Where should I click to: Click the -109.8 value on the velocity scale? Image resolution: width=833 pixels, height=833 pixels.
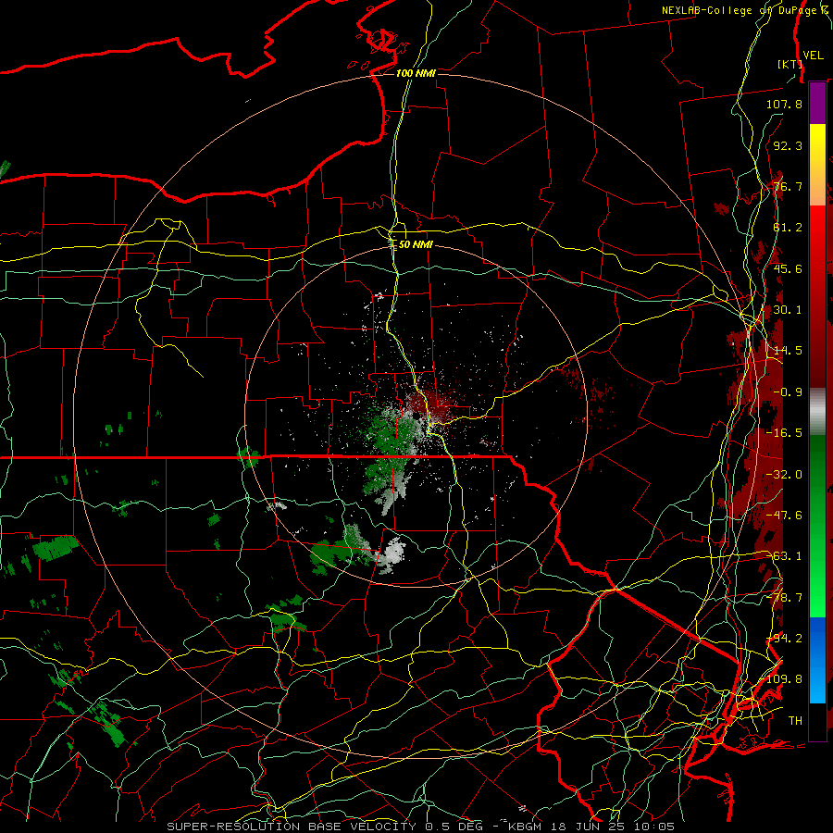781,679
